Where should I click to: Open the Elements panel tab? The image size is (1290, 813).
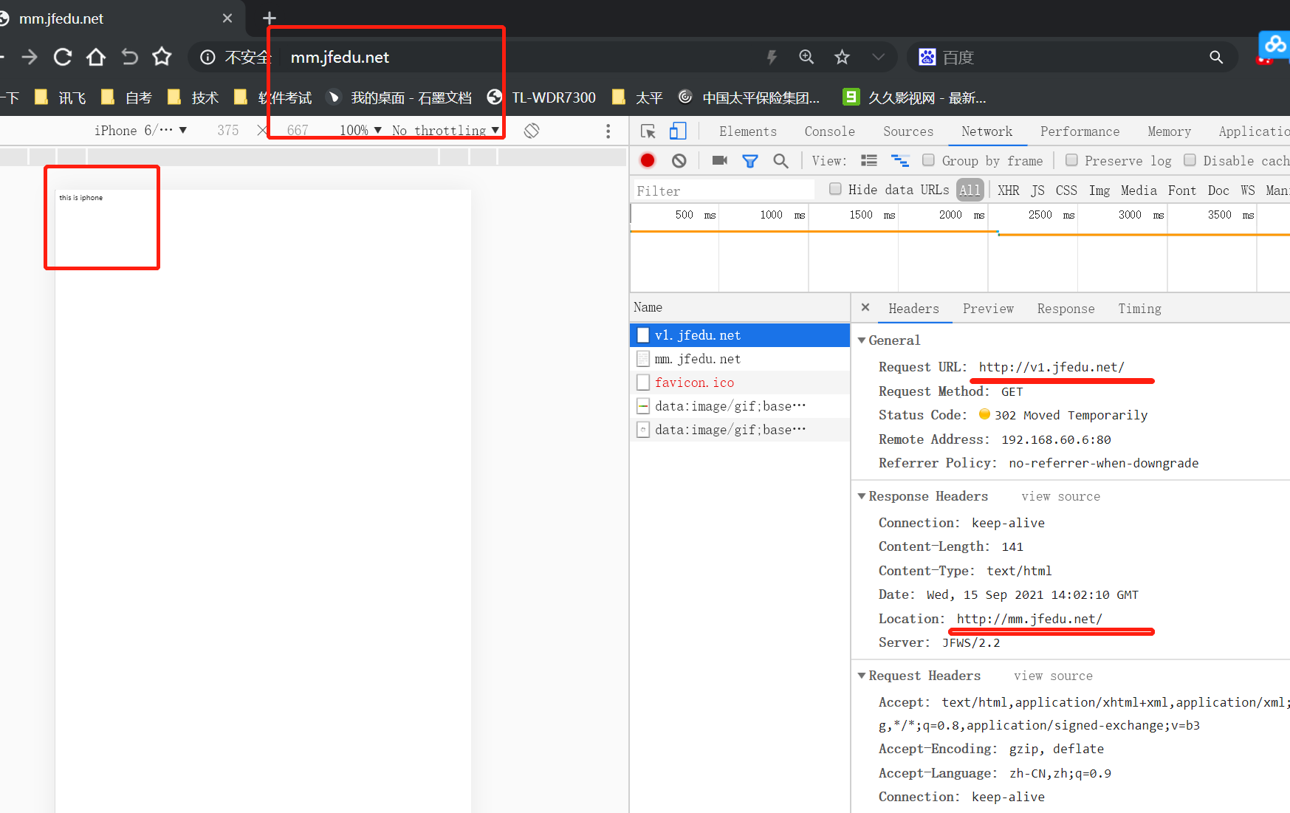[x=748, y=131]
